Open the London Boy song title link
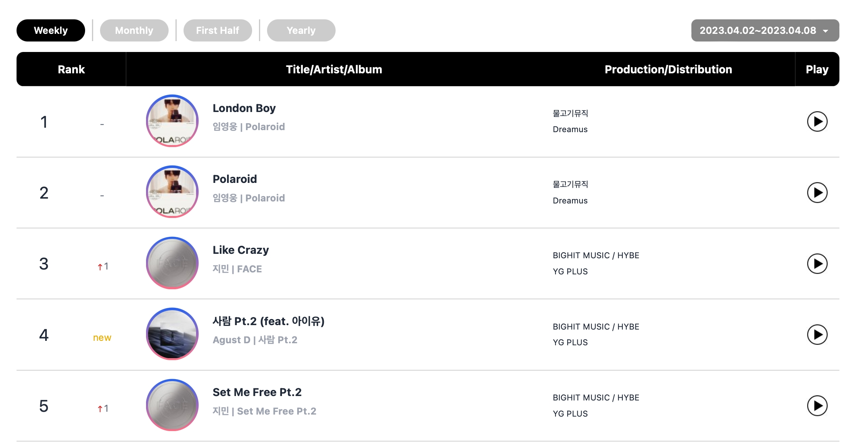 click(x=244, y=108)
